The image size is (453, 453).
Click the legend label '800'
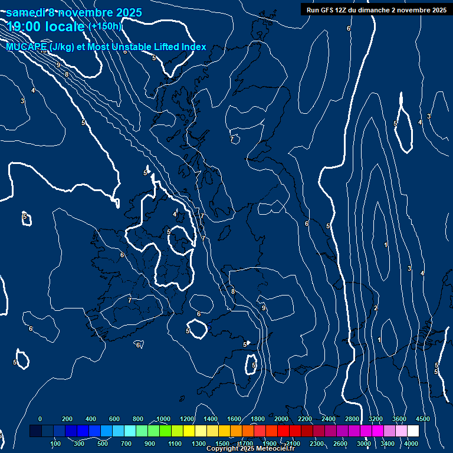(x=138, y=419)
